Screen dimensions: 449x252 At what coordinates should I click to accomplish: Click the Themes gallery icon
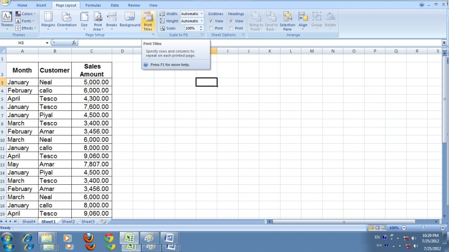pyautogui.click(x=7, y=20)
